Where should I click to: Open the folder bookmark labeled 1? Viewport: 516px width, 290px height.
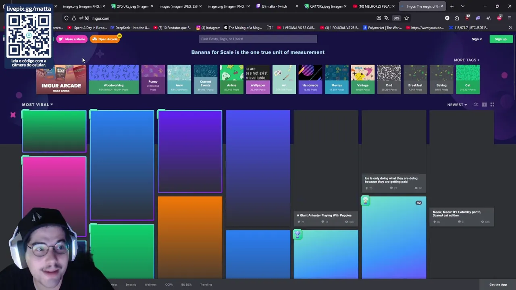click(270, 28)
